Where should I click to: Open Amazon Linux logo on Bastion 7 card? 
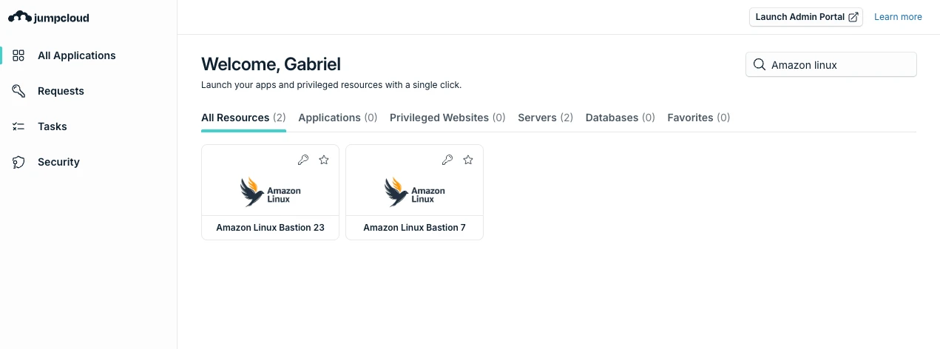pyautogui.click(x=414, y=192)
